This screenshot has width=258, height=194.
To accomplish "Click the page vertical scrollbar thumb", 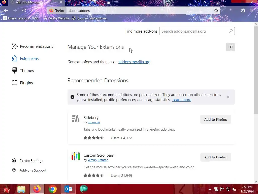I will pyautogui.click(x=256, y=70).
